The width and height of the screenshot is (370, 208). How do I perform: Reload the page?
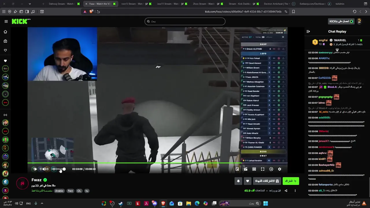coord(355,12)
